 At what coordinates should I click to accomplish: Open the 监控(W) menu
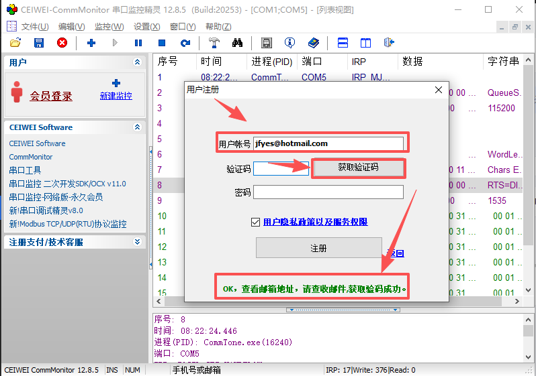[109, 27]
